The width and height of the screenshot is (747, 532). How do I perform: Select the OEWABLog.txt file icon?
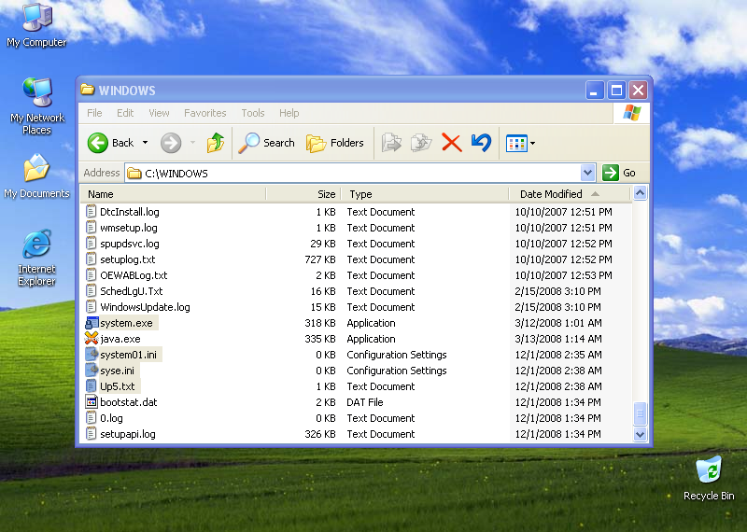coord(91,274)
